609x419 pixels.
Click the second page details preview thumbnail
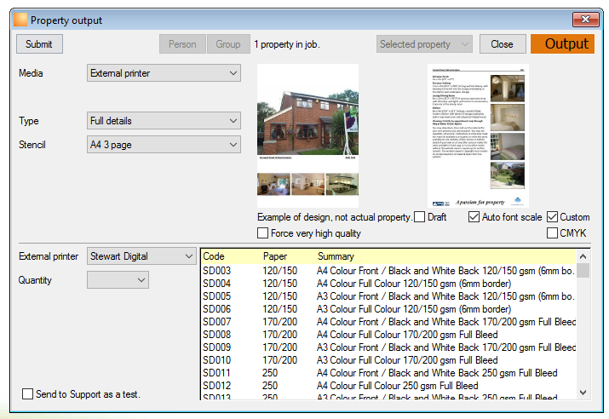[478, 135]
